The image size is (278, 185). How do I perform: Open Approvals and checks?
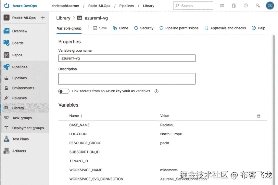[225, 28]
